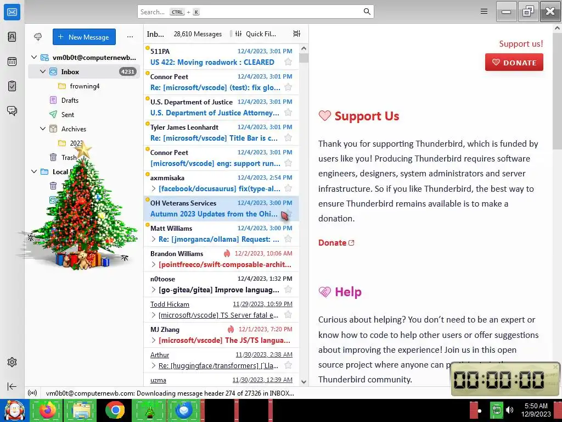Star the Todd Hickam TS Server message
Image resolution: width=562 pixels, height=422 pixels.
tap(288, 315)
